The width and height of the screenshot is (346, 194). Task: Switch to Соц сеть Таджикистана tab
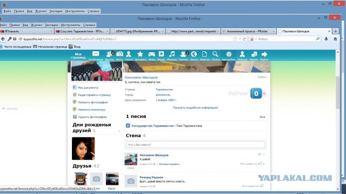(x=82, y=31)
